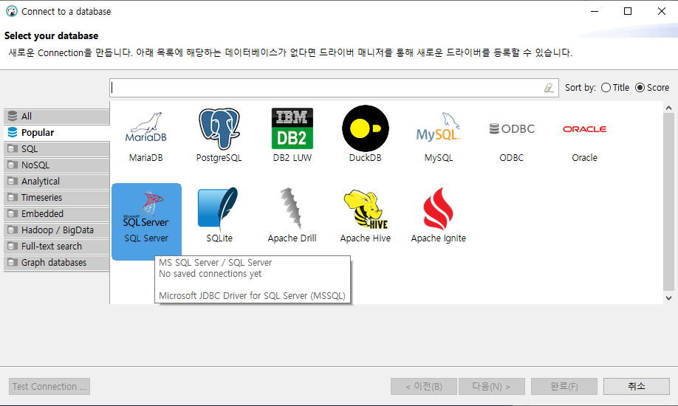Image resolution: width=678 pixels, height=406 pixels.
Task: Click the Test Connection button
Action: pyautogui.click(x=49, y=387)
